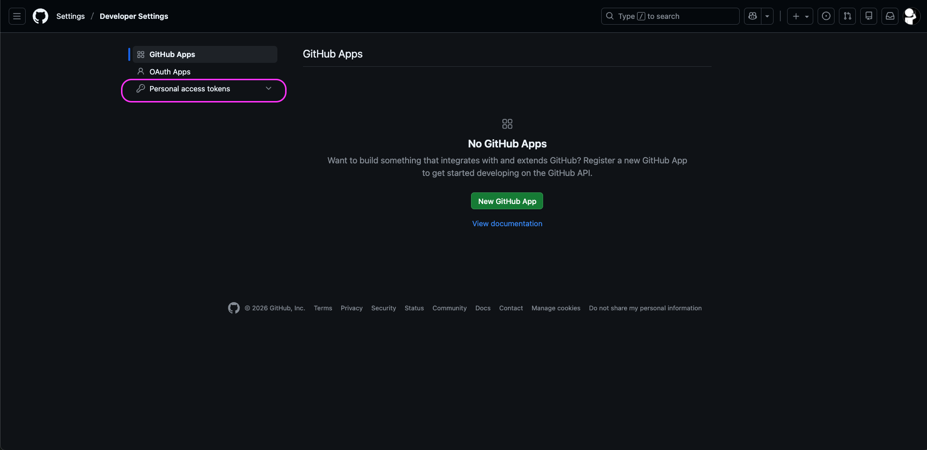Viewport: 927px width, 450px height.
Task: Click the New GitHub App button
Action: coord(507,201)
